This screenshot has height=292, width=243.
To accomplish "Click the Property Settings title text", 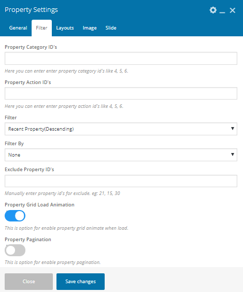I will click(31, 10).
